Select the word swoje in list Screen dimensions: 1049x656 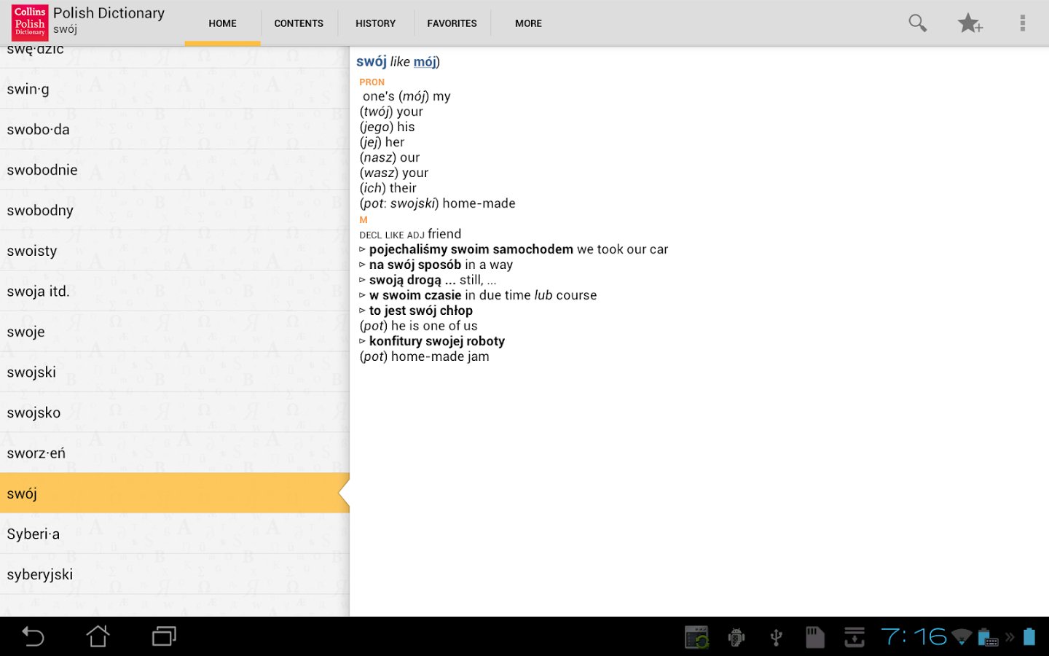coord(175,332)
